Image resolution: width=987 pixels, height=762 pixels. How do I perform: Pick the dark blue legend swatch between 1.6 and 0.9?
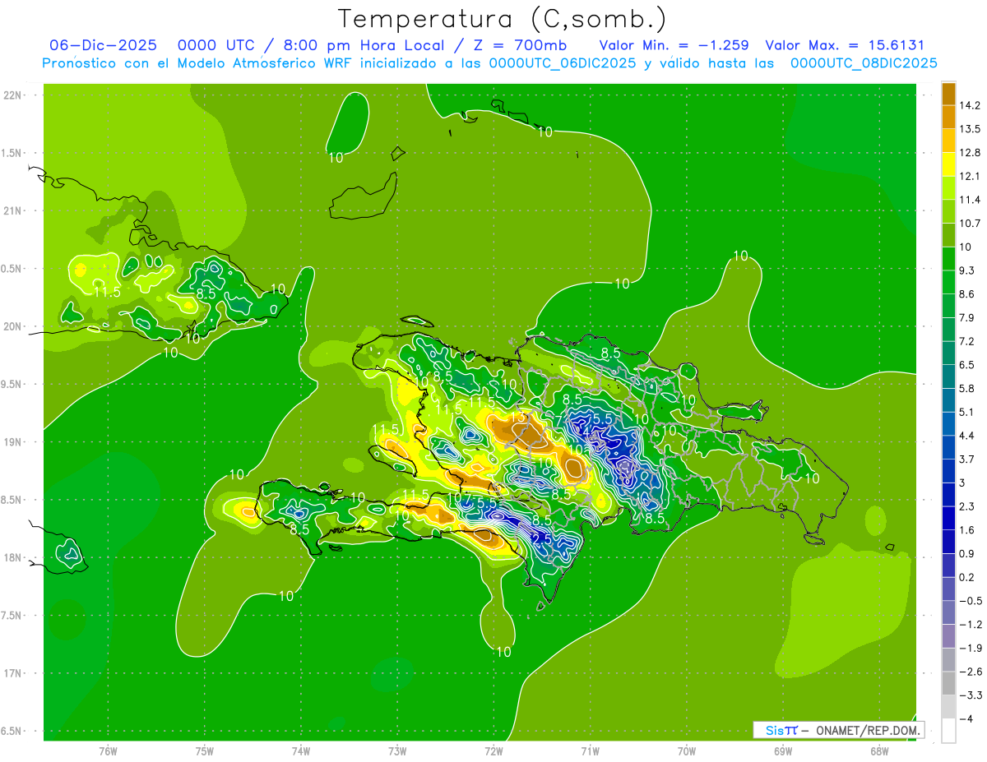(948, 542)
